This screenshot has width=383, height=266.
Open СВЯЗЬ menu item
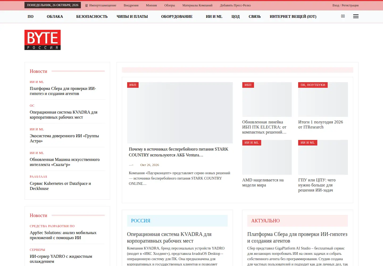coord(255,16)
